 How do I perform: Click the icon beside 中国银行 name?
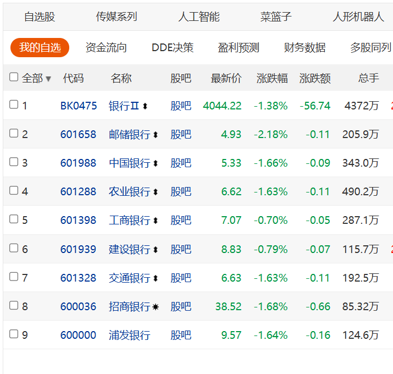[156, 163]
